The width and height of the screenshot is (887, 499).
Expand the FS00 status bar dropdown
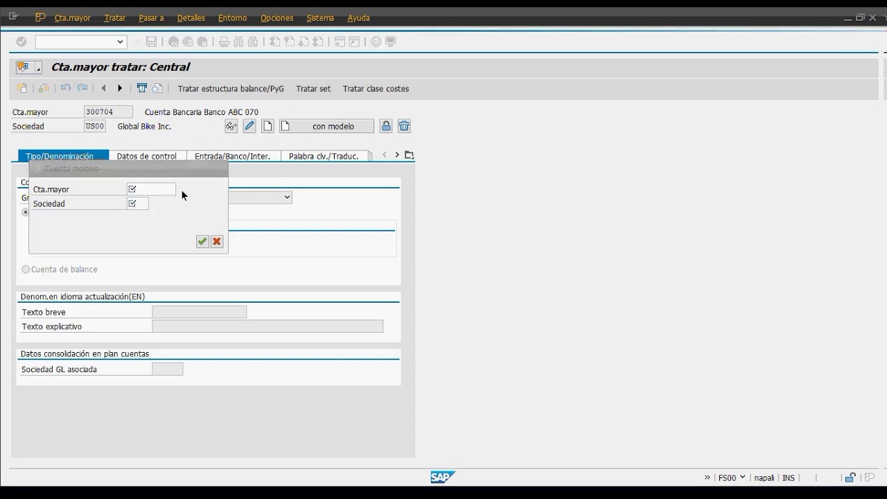pos(743,477)
